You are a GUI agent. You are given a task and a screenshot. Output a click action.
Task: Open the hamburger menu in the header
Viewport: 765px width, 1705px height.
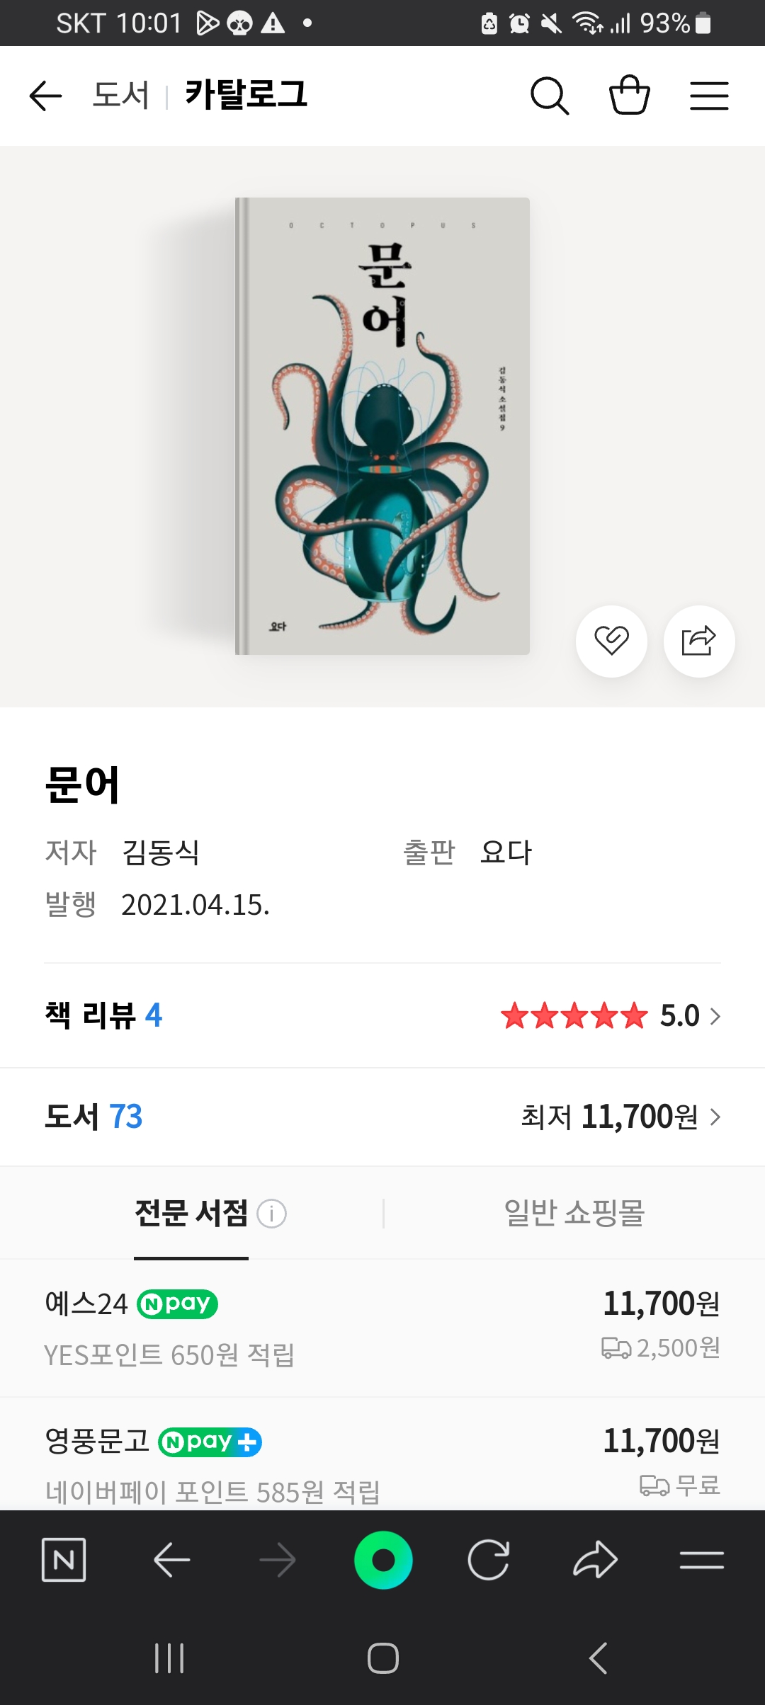point(709,96)
